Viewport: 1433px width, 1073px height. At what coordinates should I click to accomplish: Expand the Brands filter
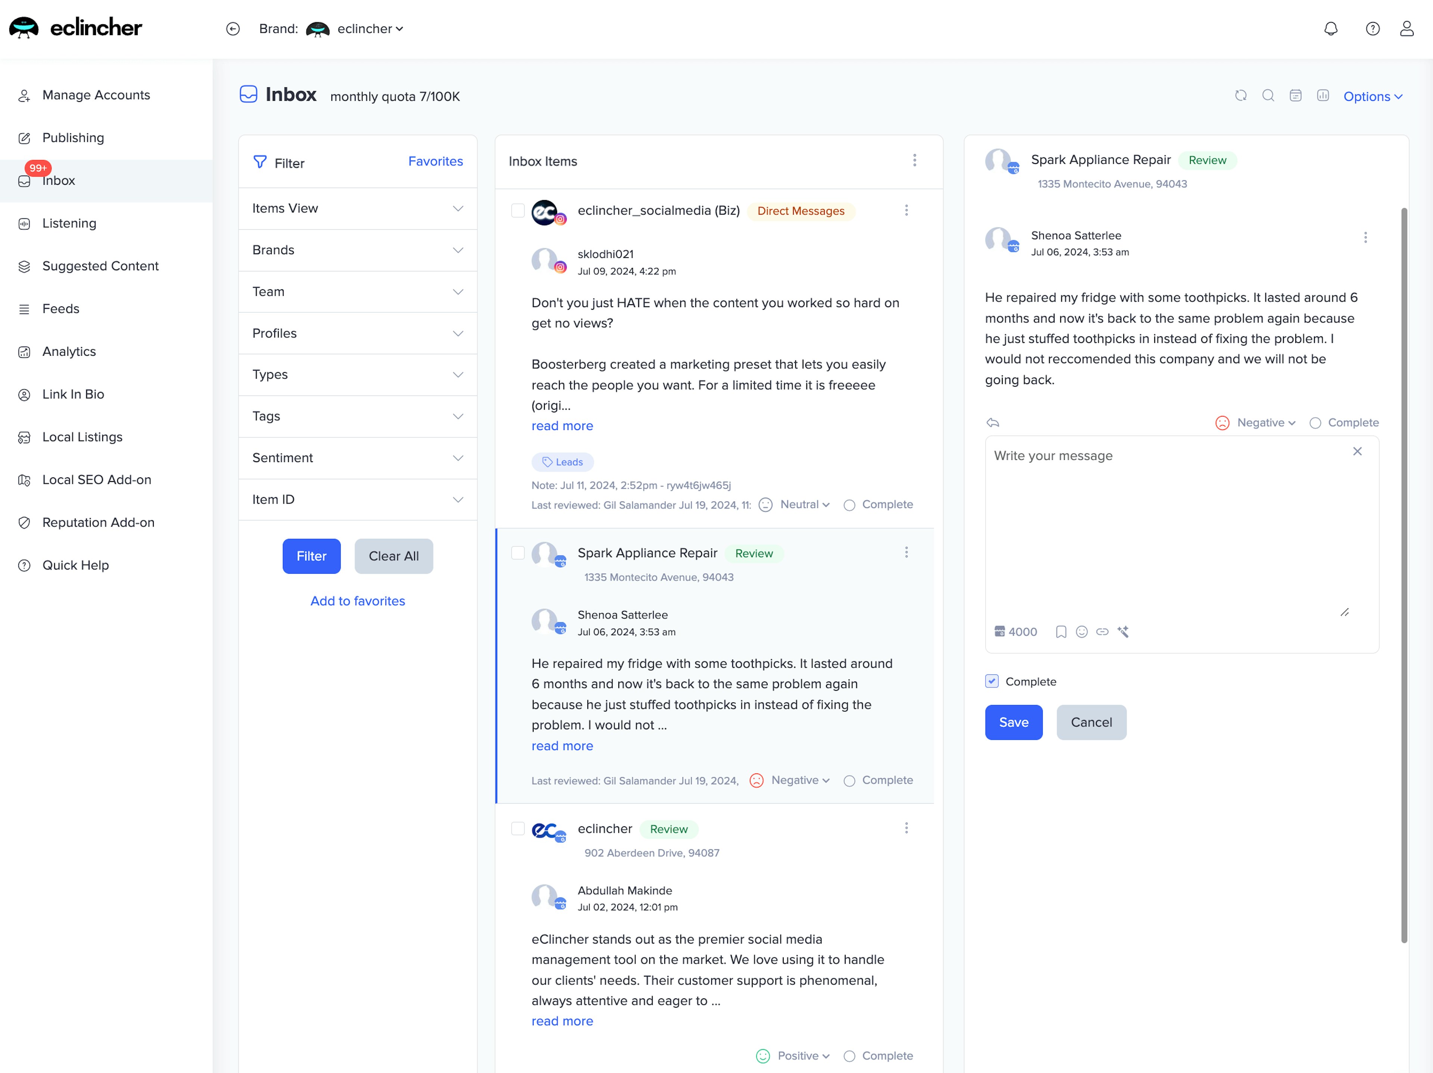358,250
